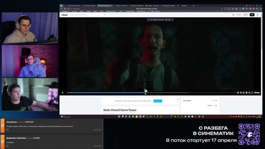The image size is (265, 149).
Task: Select the active Static Dread browser tab
Action: pos(105,5)
